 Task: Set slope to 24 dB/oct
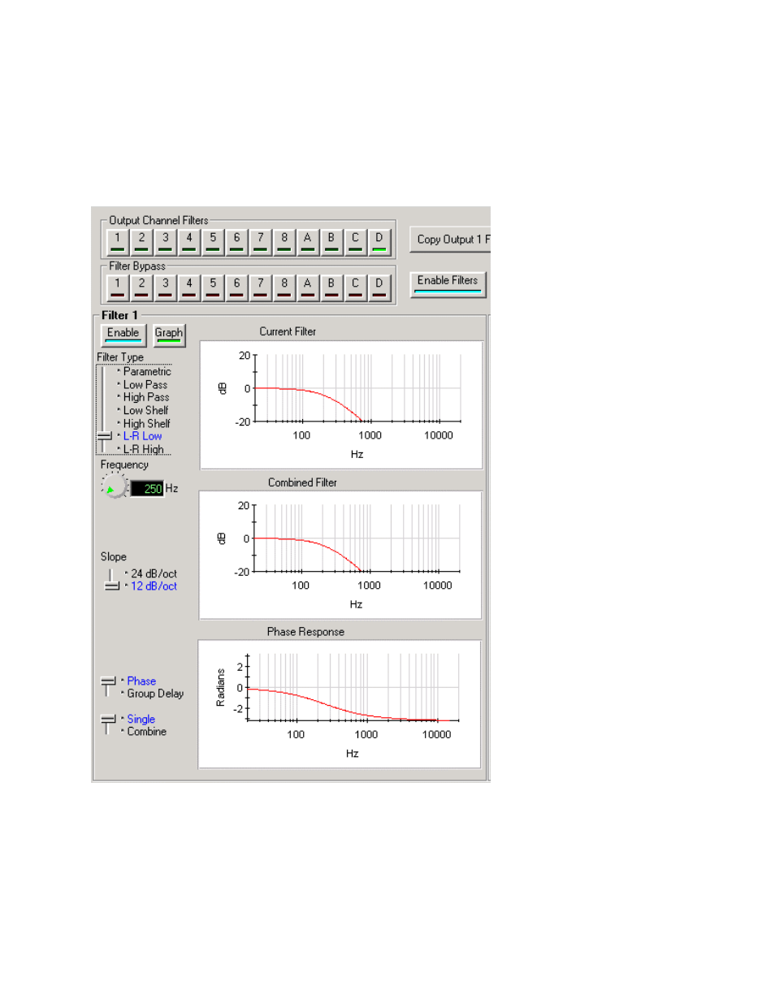tap(154, 573)
